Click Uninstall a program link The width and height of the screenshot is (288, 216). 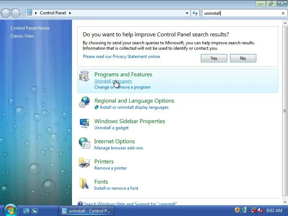click(113, 81)
